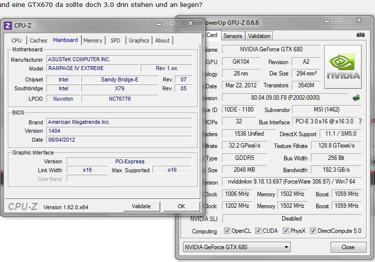Click the ForceWare 306.97 driver version field

[292, 182]
